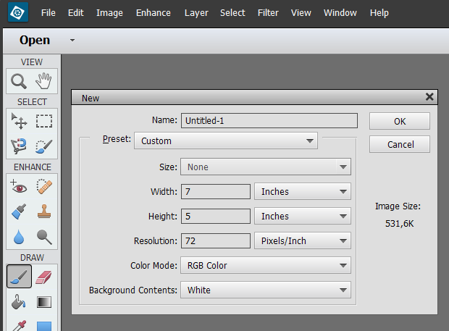Select the Gradient tool
The height and width of the screenshot is (331, 449).
pyautogui.click(x=44, y=302)
